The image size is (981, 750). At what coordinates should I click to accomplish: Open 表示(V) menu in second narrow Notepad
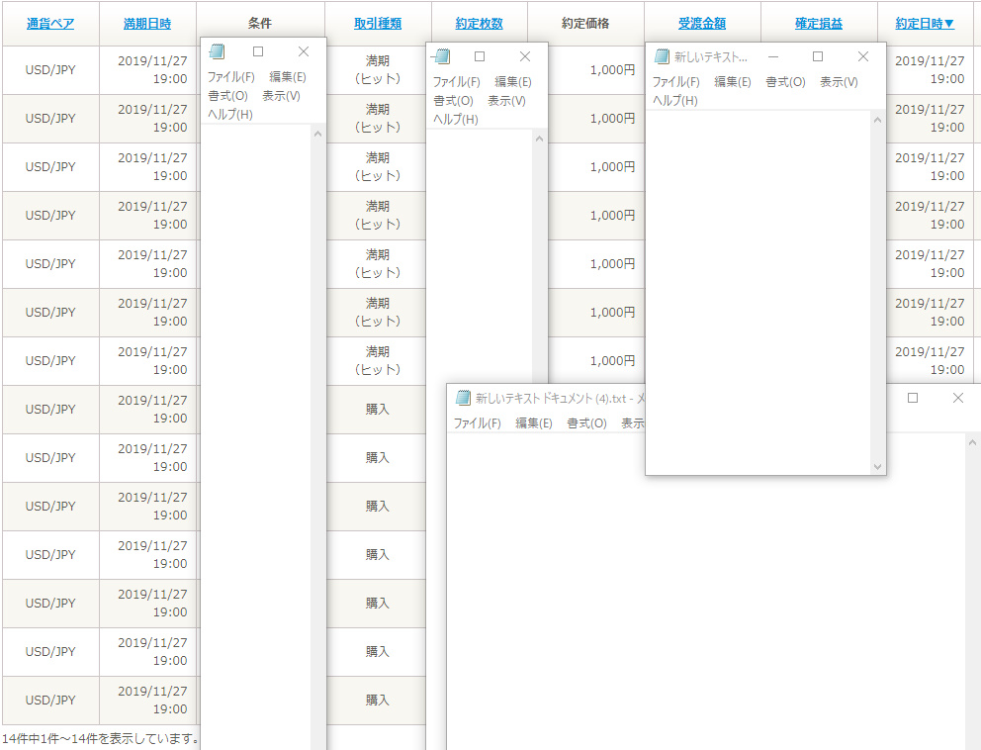point(506,101)
